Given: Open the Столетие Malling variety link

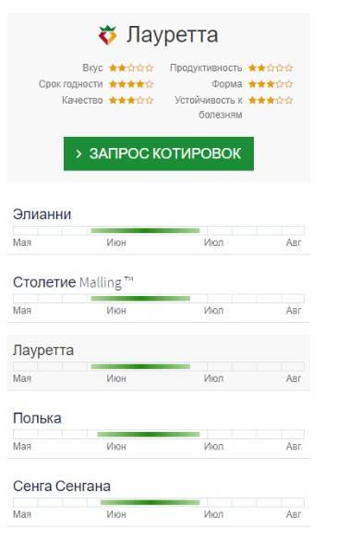Looking at the screenshot, I should coord(73,282).
